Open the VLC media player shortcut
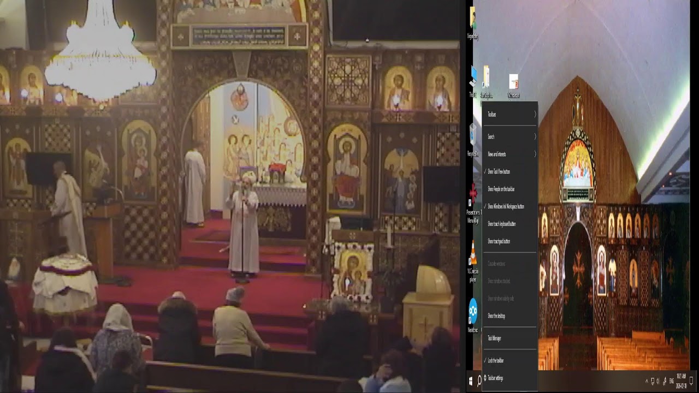The height and width of the screenshot is (393, 699). 473,262
